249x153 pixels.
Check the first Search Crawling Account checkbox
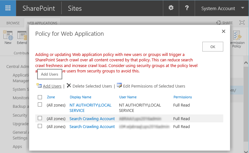[x=40, y=118]
